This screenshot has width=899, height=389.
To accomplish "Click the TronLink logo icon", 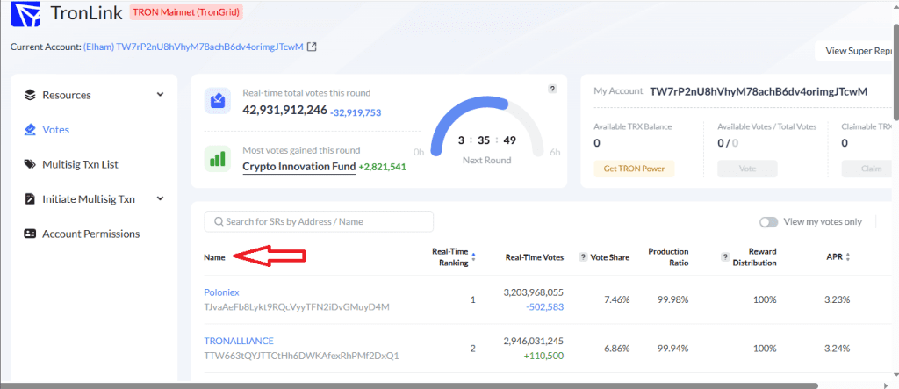I will click(26, 15).
